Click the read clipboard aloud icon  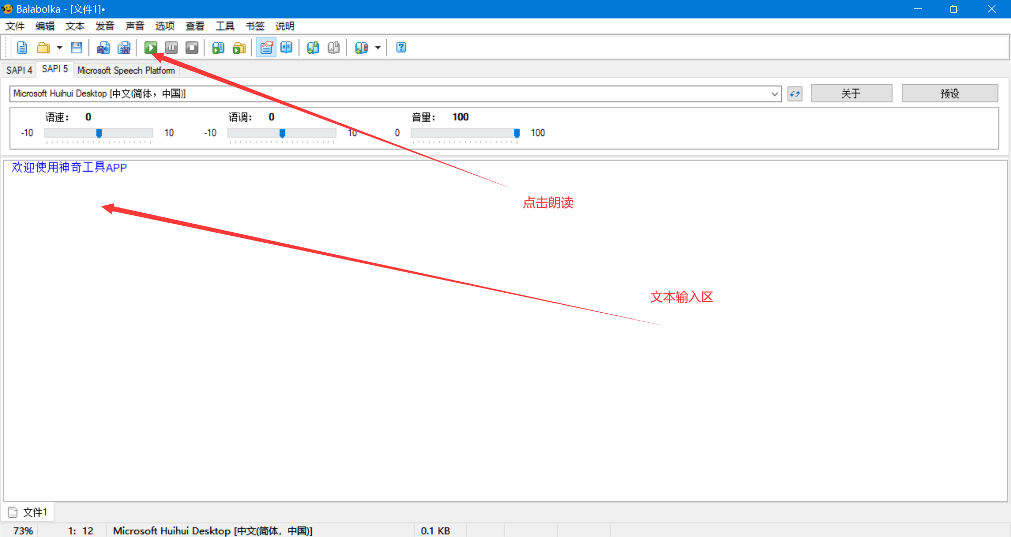pyautogui.click(x=218, y=48)
